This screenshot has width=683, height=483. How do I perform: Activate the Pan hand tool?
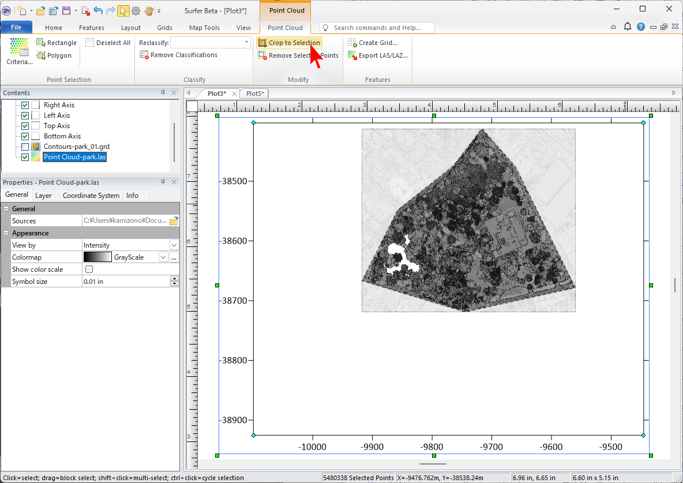coord(148,10)
